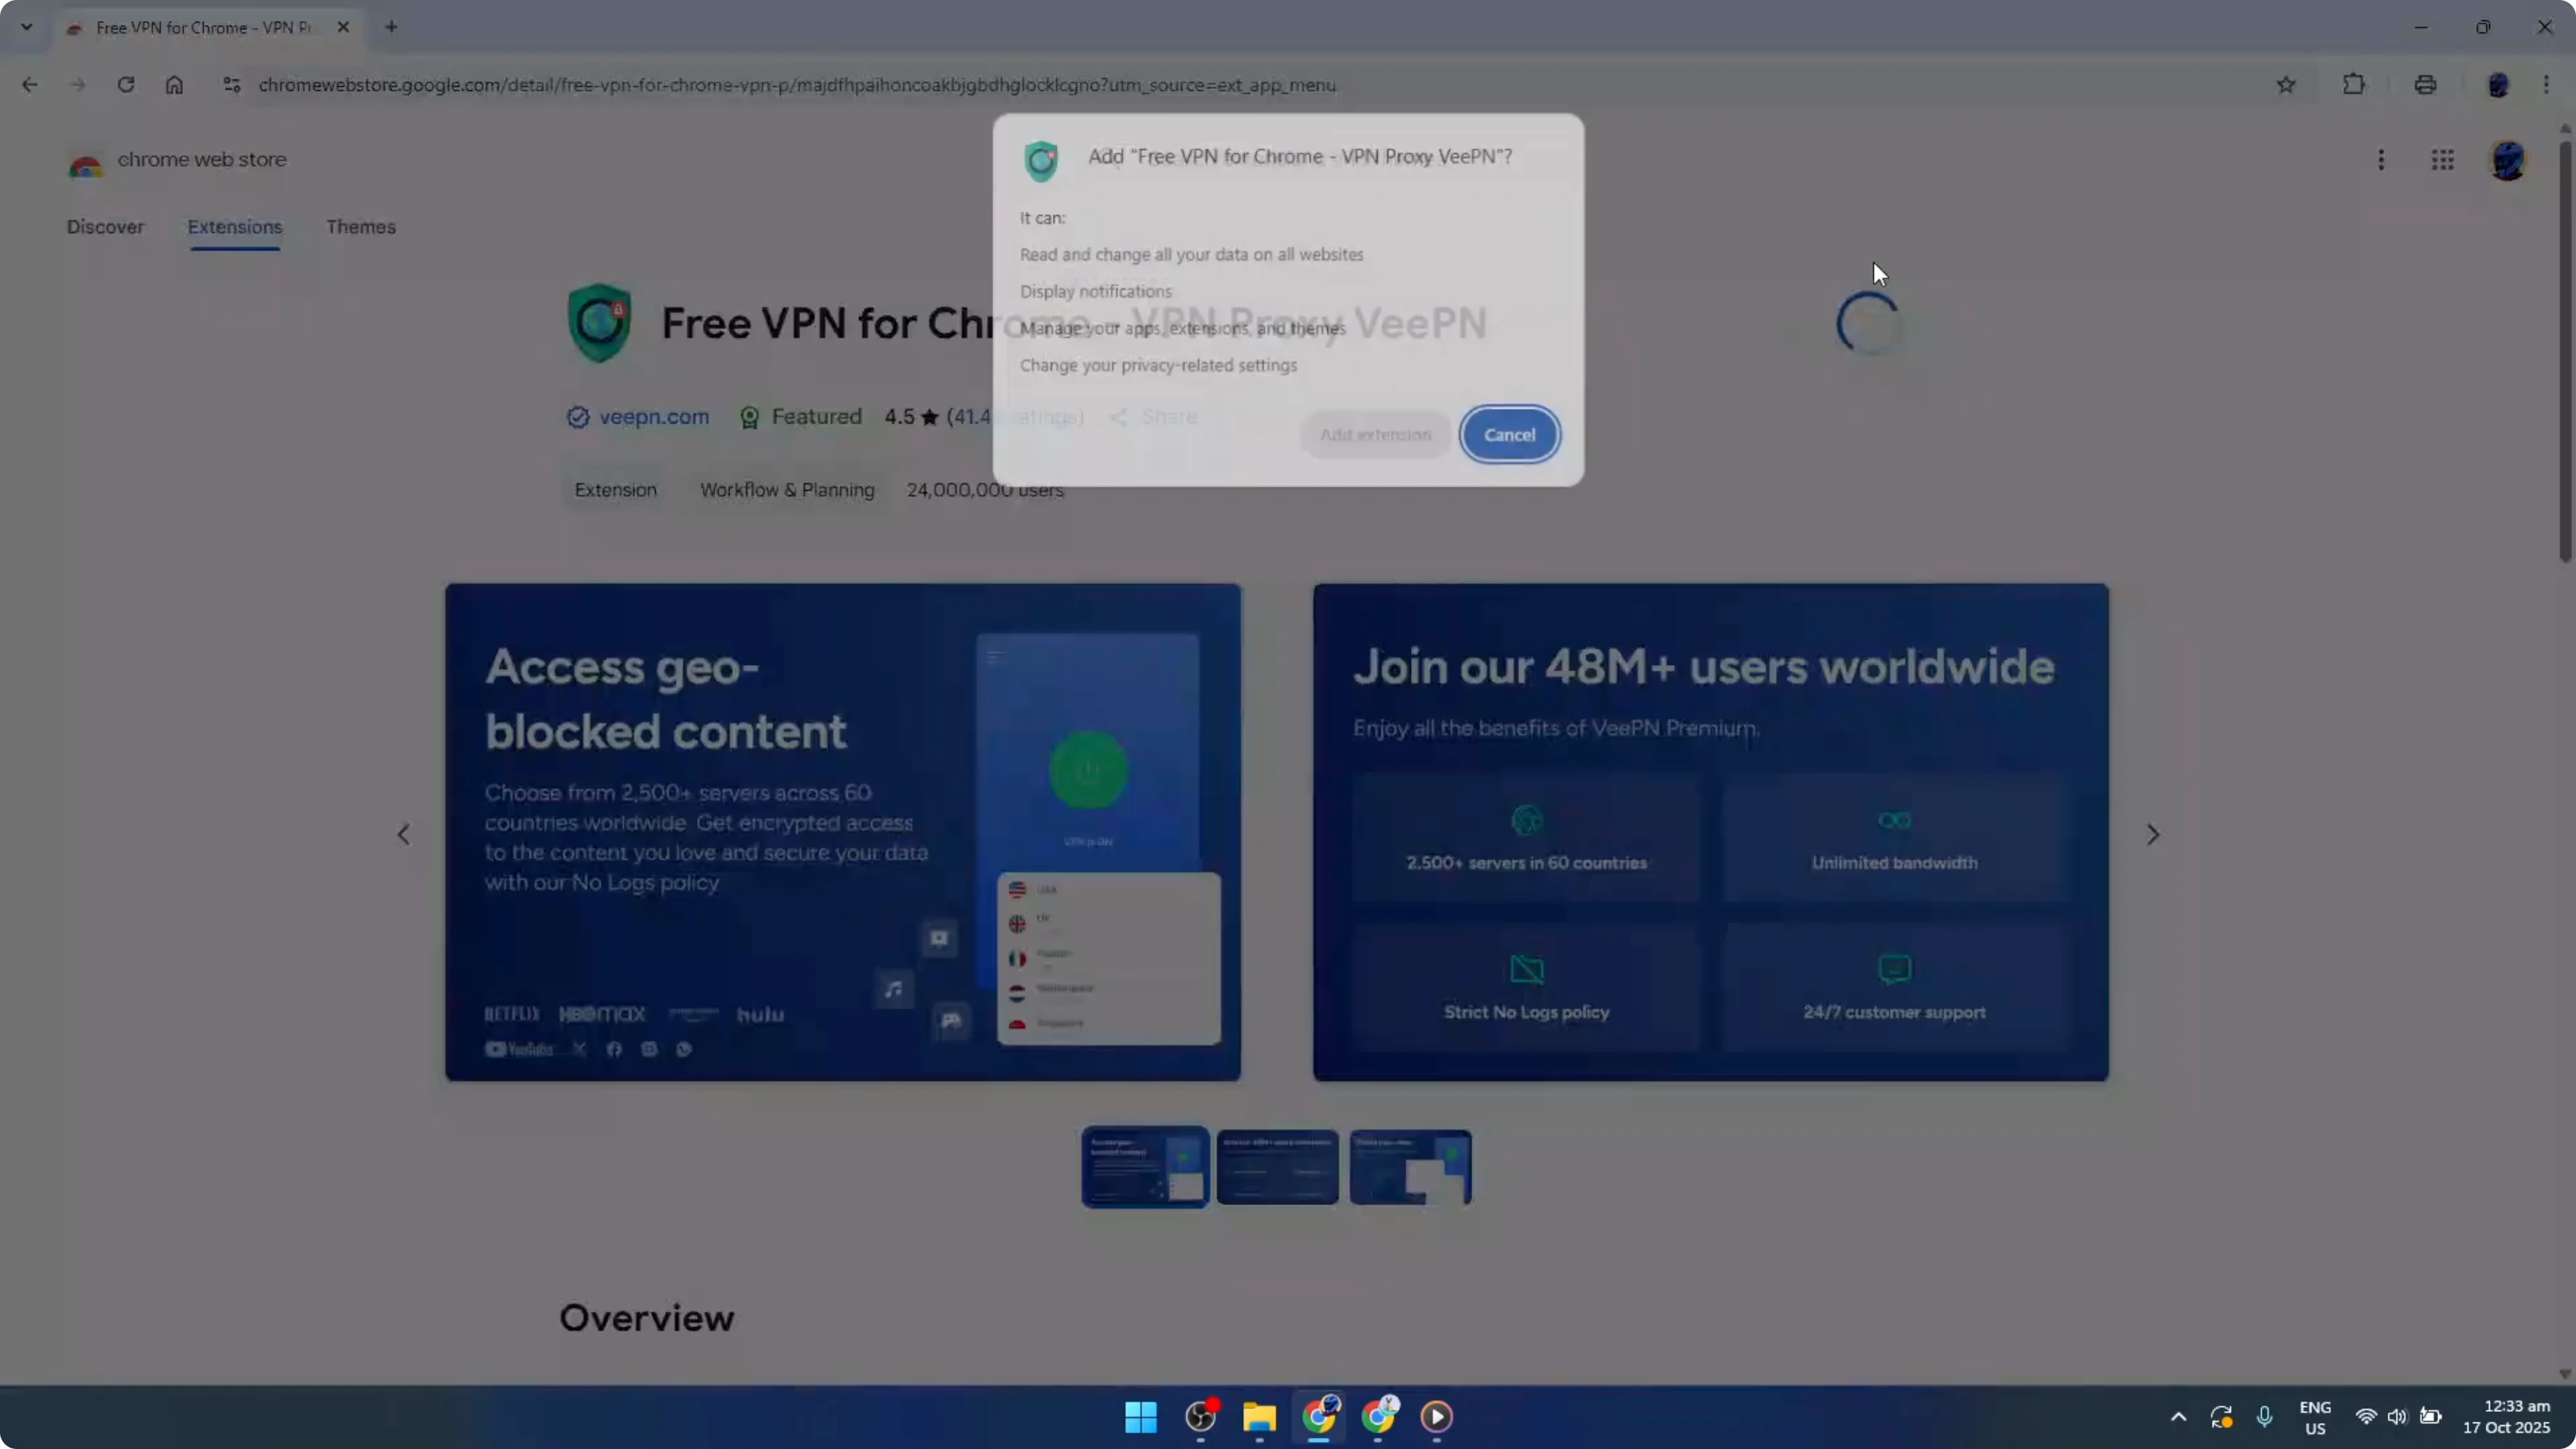This screenshot has height=1449, width=2576.
Task: Open the Extensions puzzle icon menu
Action: point(2354,85)
